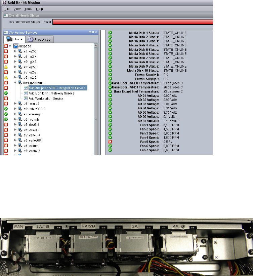Click computer icon for a51dev5k1

coord(20,124)
